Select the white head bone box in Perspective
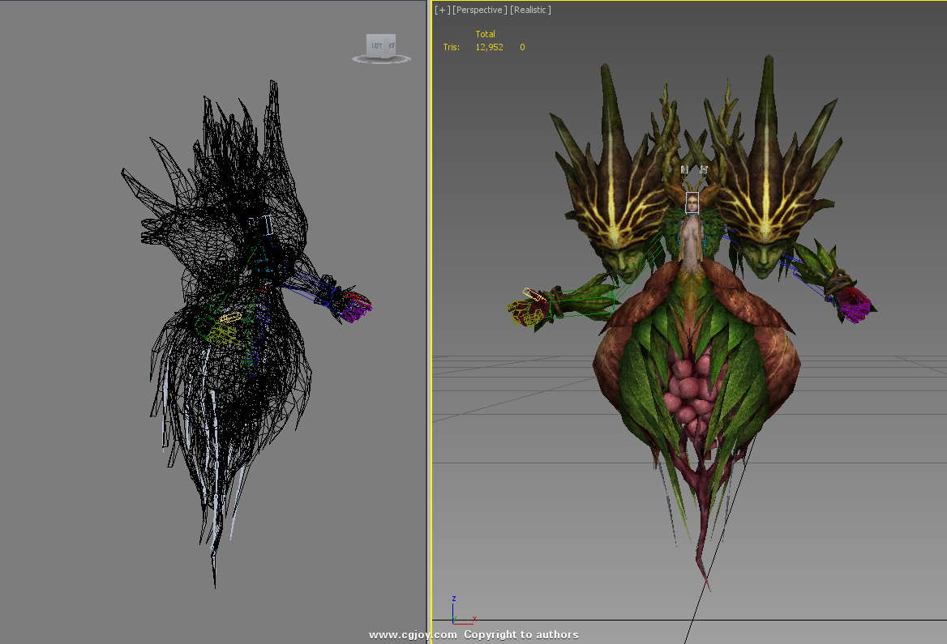947x644 pixels. coord(692,203)
